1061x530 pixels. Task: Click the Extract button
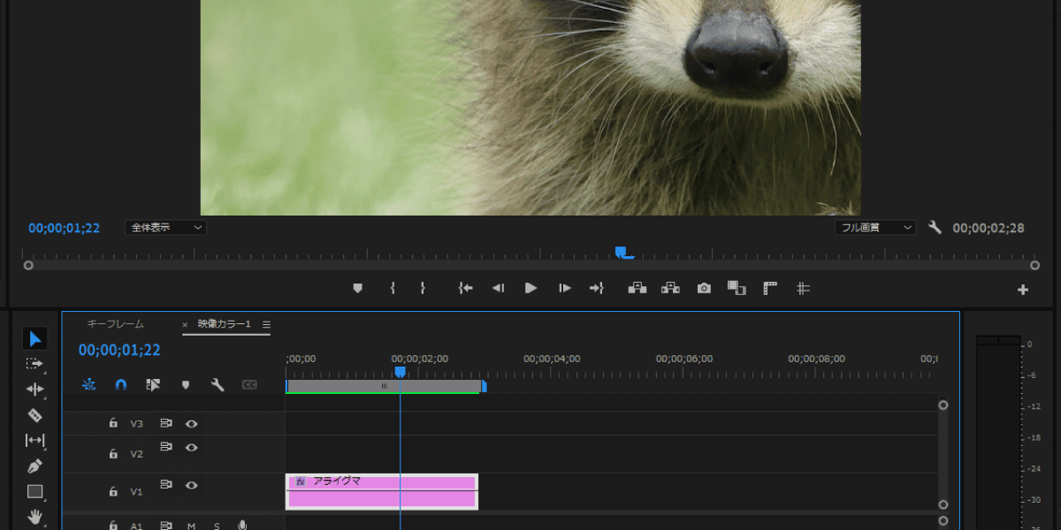pyautogui.click(x=670, y=288)
